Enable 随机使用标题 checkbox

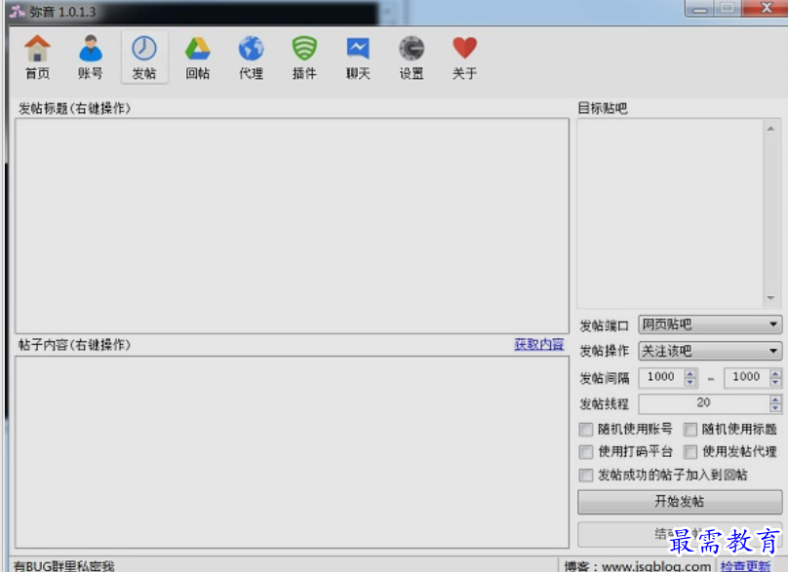tap(690, 430)
